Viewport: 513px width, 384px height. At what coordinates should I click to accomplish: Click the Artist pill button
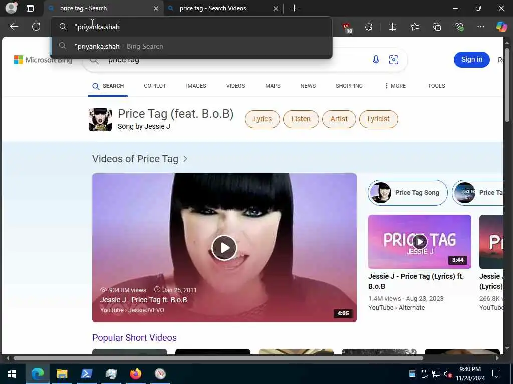(339, 119)
